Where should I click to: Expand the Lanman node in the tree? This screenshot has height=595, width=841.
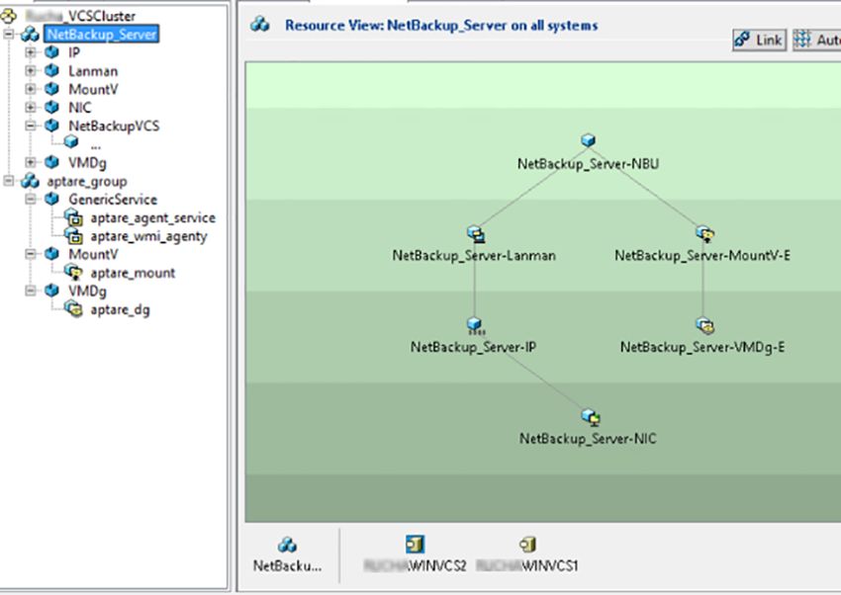31,71
